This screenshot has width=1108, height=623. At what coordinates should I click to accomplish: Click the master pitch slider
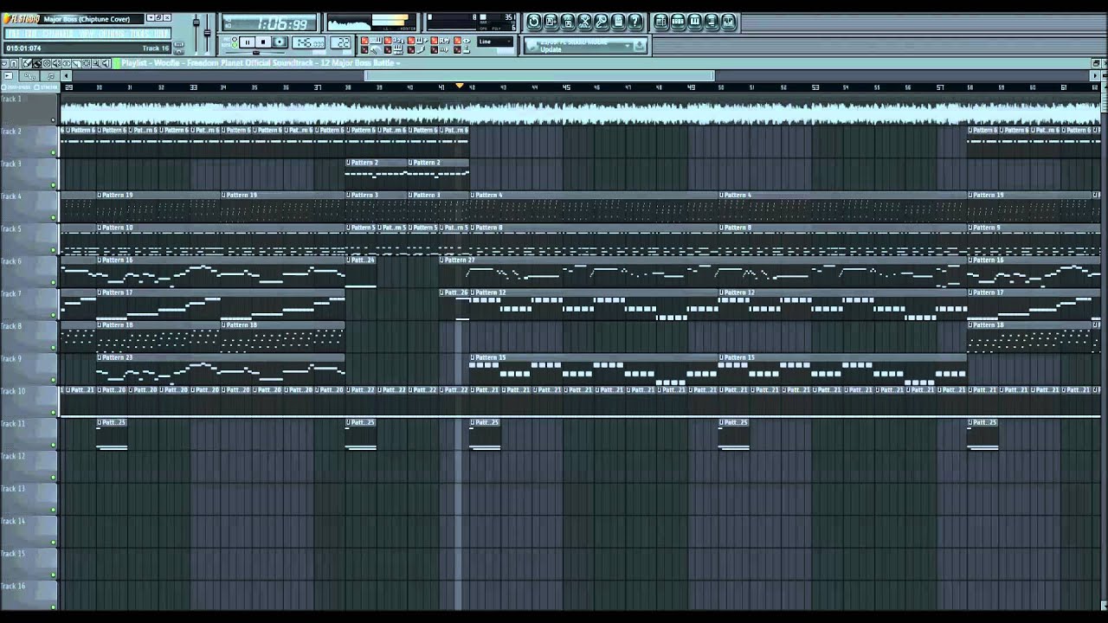coord(208,32)
